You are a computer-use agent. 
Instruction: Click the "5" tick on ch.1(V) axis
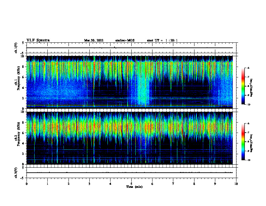point(23,43)
